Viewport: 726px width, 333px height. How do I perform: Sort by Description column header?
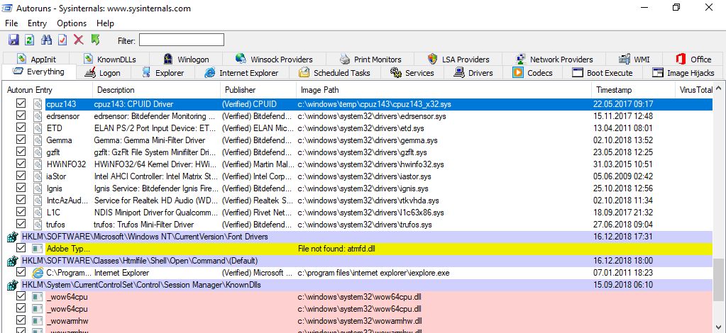coord(157,90)
